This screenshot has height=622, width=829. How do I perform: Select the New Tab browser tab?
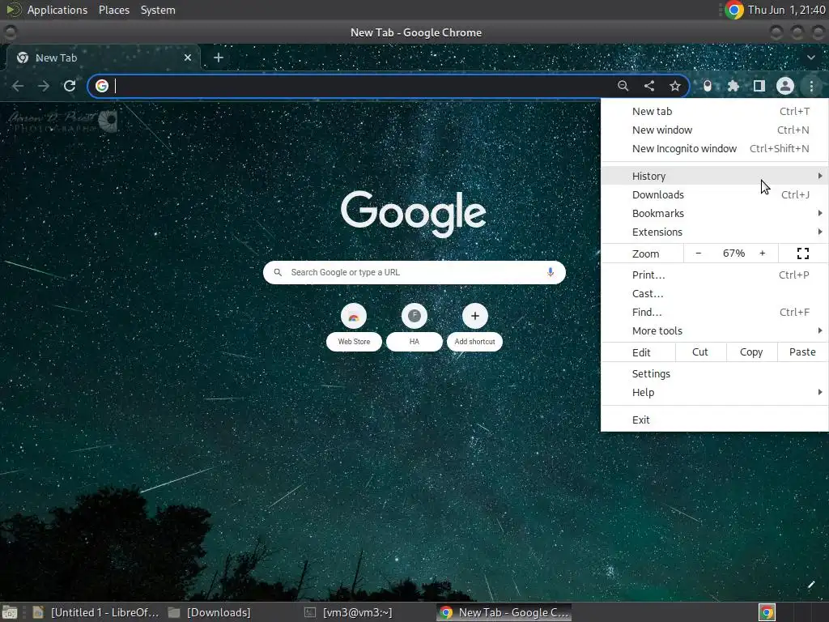pyautogui.click(x=103, y=58)
